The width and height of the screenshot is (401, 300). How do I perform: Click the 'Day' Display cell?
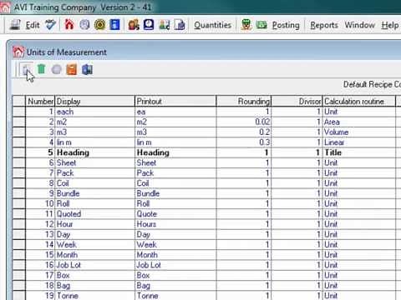(x=95, y=234)
